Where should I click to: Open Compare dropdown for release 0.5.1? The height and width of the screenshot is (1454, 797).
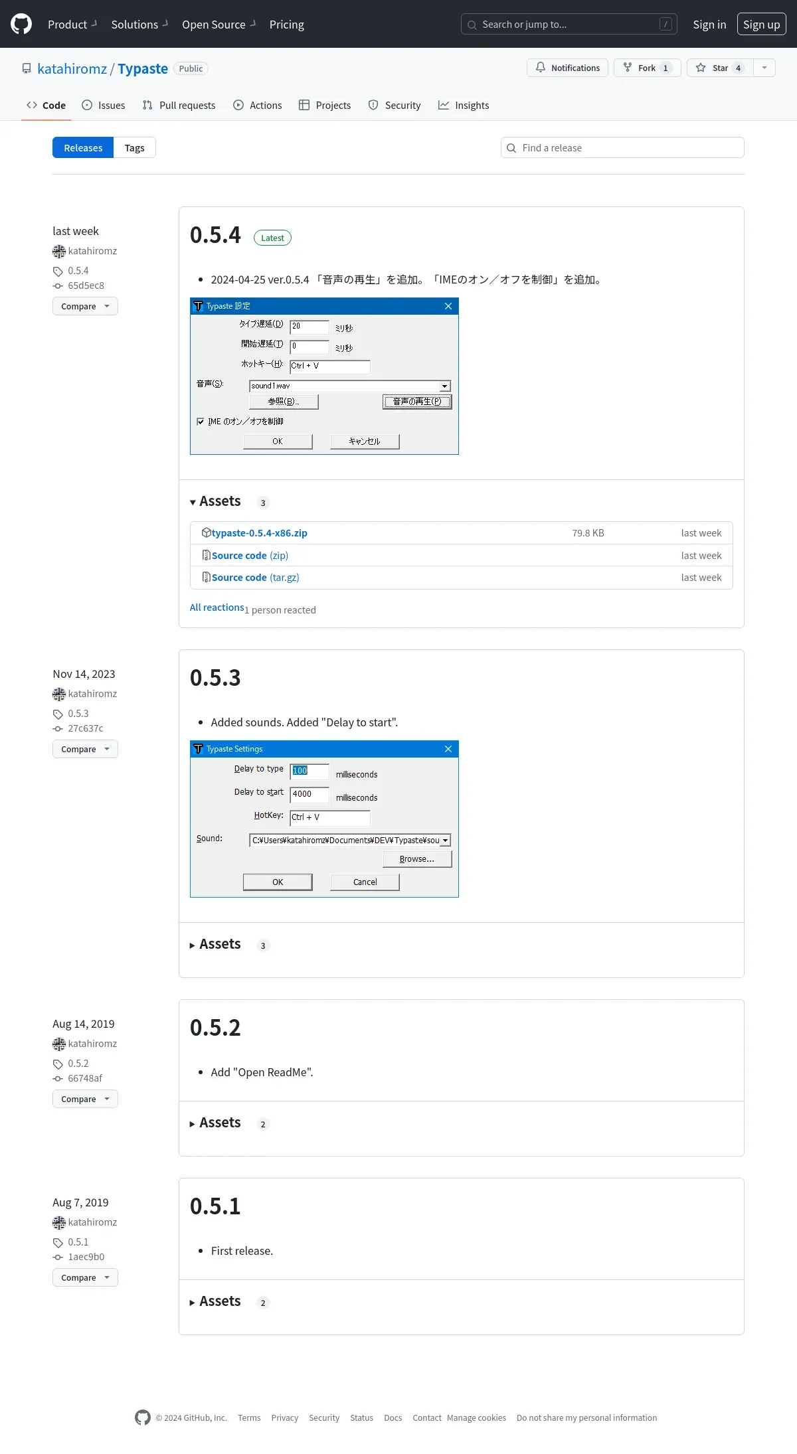click(85, 1277)
